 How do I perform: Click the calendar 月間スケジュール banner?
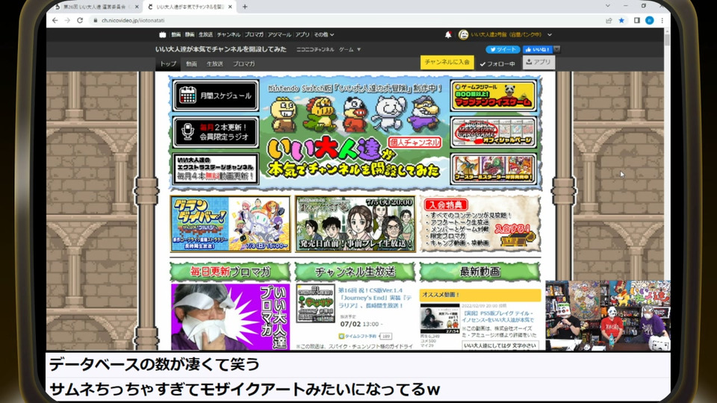pyautogui.click(x=215, y=96)
